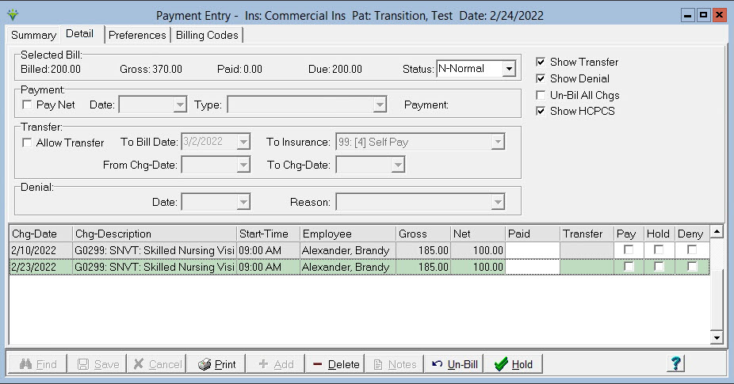This screenshot has width=734, height=384.
Task: Click the grid's scroll down arrow
Action: tap(717, 338)
